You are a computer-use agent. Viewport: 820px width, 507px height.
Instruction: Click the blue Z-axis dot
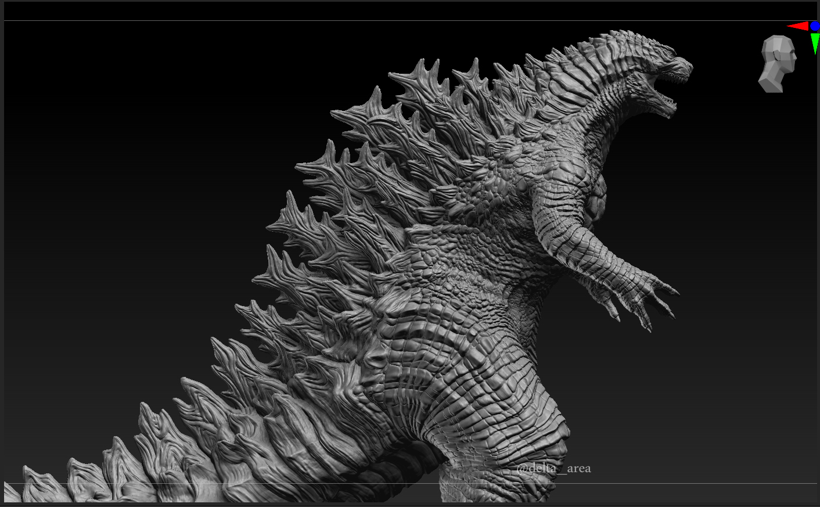(x=815, y=26)
